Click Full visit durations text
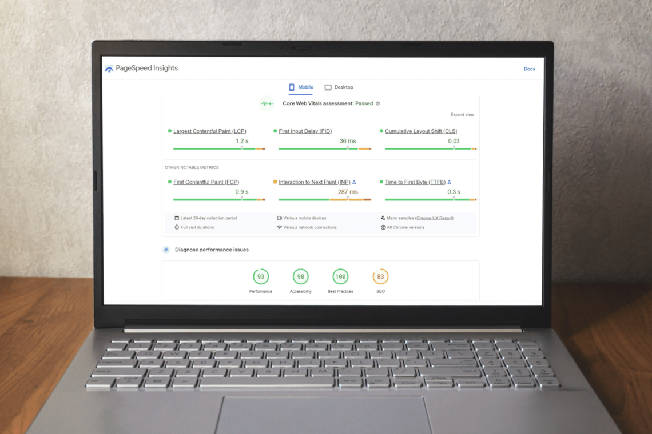The height and width of the screenshot is (434, 652). click(x=197, y=227)
